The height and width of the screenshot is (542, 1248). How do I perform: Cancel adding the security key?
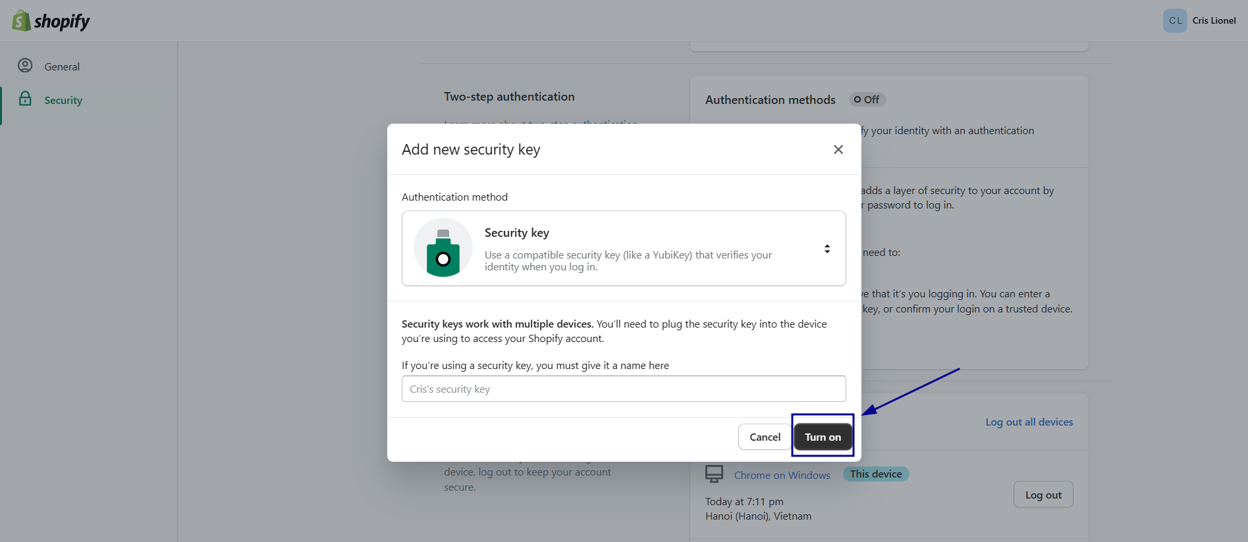765,437
